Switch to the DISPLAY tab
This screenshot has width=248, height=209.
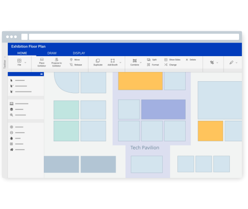[79, 53]
